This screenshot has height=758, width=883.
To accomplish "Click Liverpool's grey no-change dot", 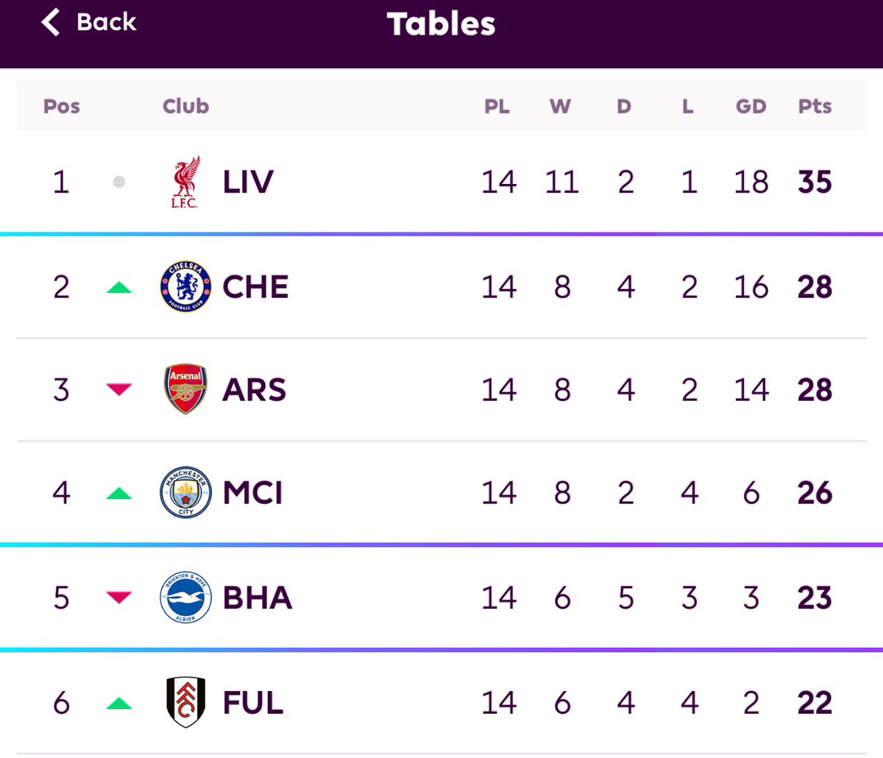I will pyautogui.click(x=119, y=182).
